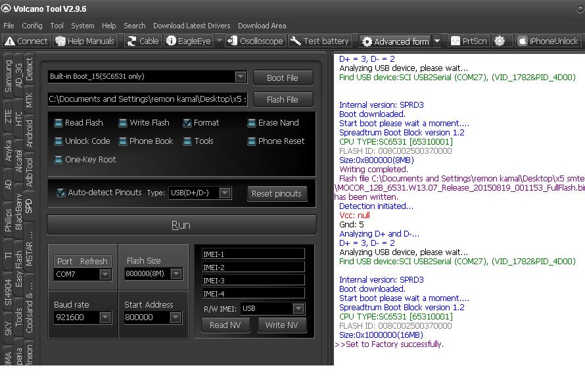Click the IMEI-3 input field
The height and width of the screenshot is (376, 585).
tap(253, 280)
